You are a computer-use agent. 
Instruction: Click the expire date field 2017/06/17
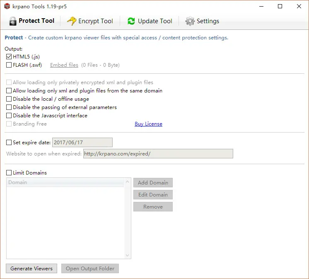[x=82, y=142]
